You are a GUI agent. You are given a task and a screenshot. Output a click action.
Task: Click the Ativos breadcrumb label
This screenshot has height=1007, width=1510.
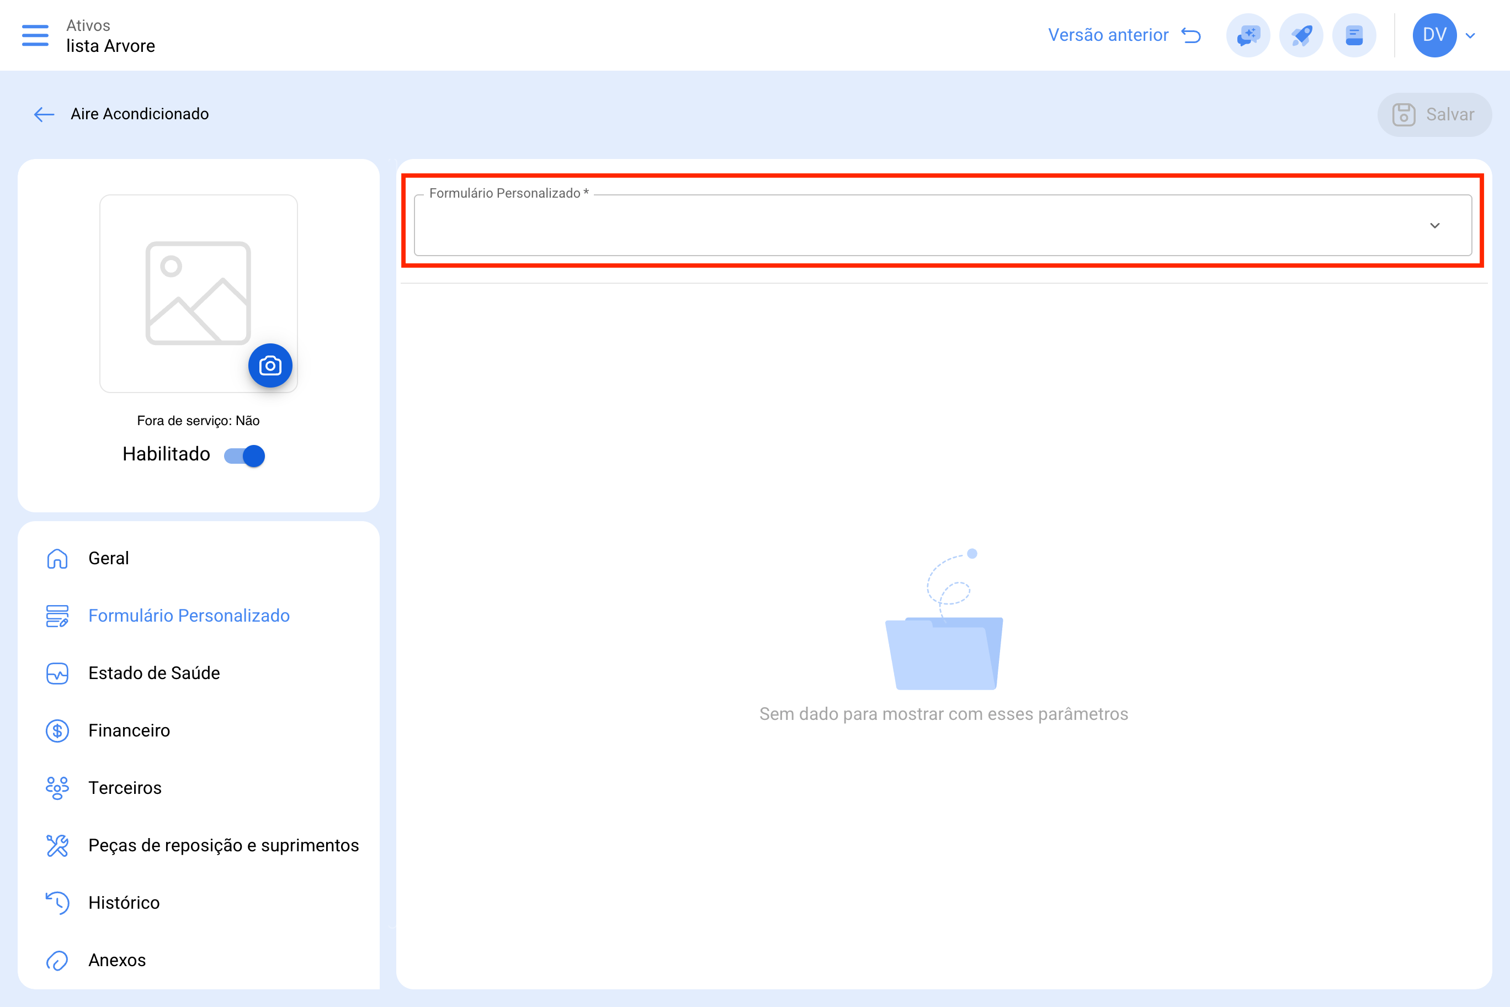coord(88,26)
